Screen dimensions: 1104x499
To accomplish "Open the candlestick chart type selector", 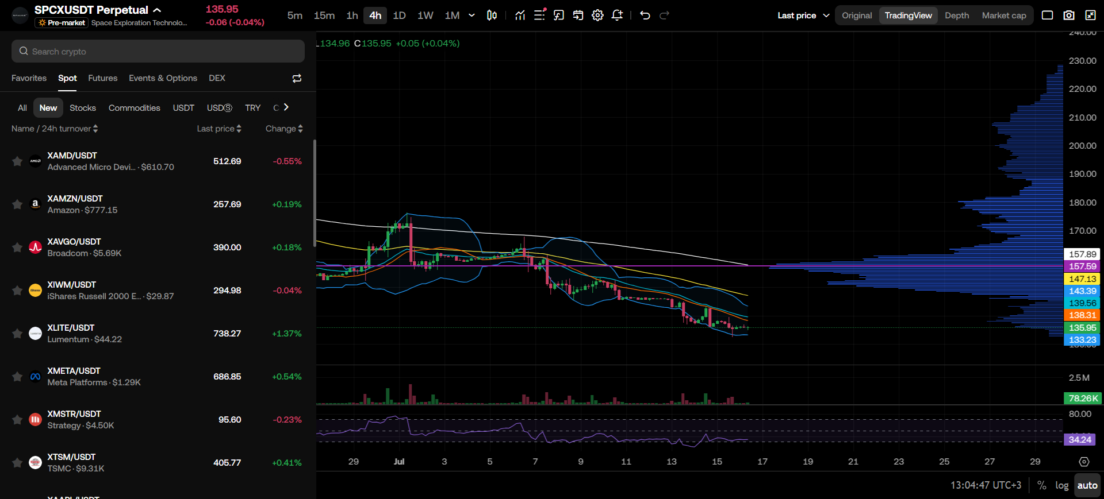I will click(x=492, y=16).
